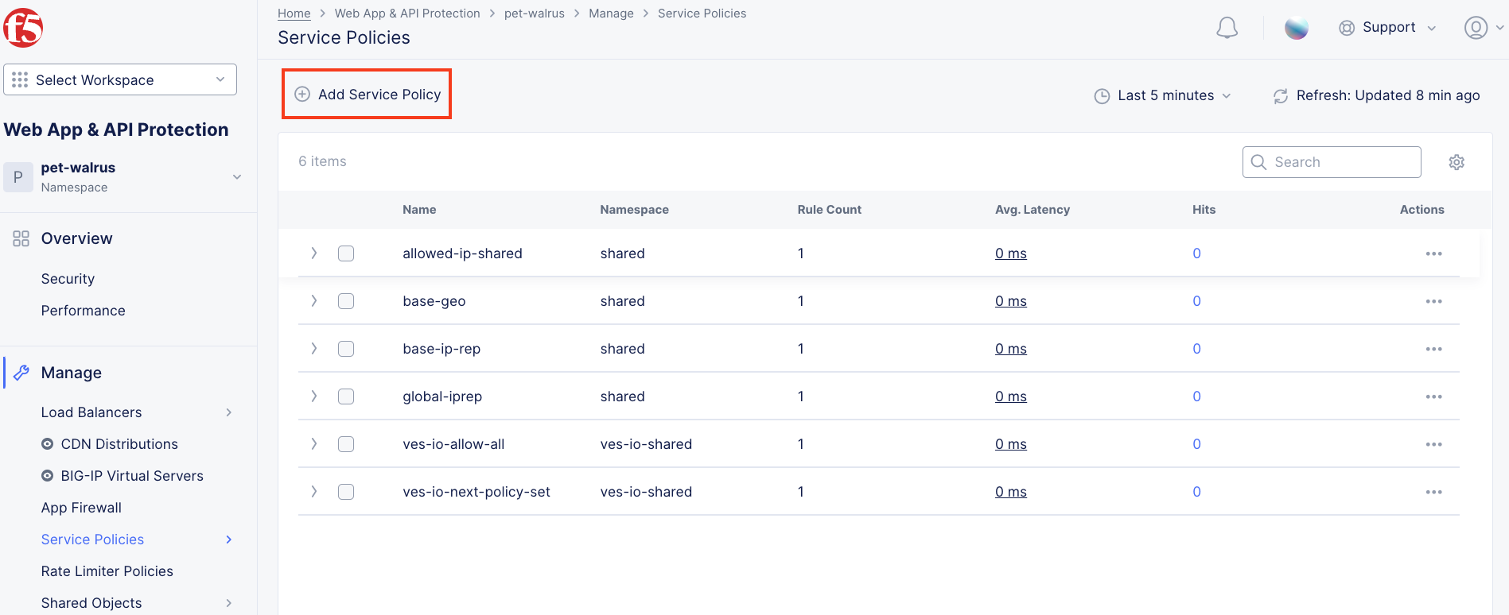Expand the allowed-ip-shared row details
The image size is (1509, 615).
(314, 253)
